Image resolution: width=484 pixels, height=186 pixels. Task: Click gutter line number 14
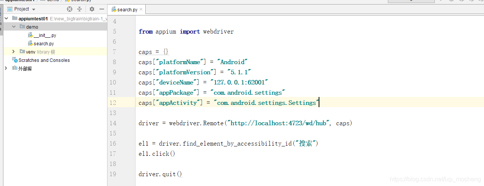113,123
